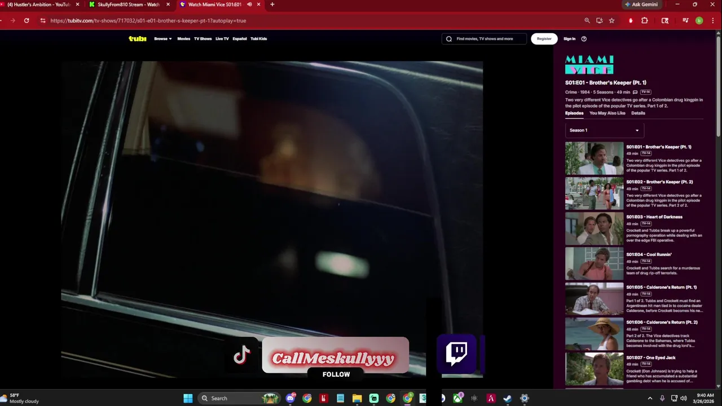Click the taskbar Search box
This screenshot has height=406, width=722.
point(239,398)
